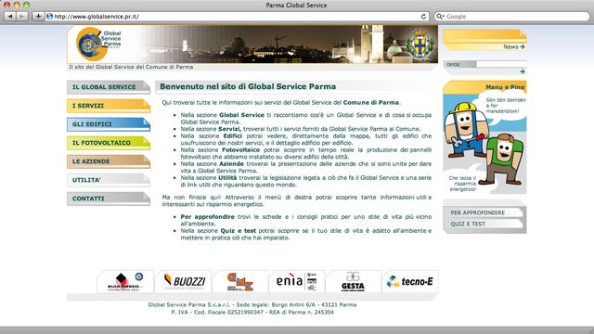Click the cerca search input field

(x=501, y=64)
